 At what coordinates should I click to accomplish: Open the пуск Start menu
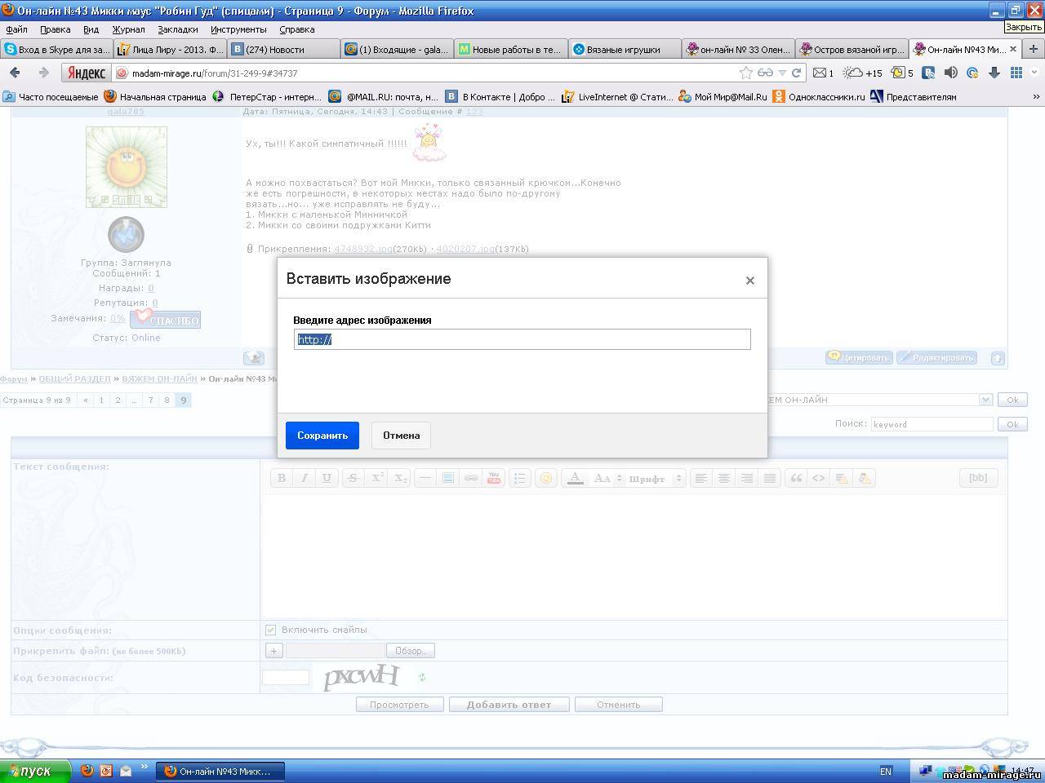[34, 771]
